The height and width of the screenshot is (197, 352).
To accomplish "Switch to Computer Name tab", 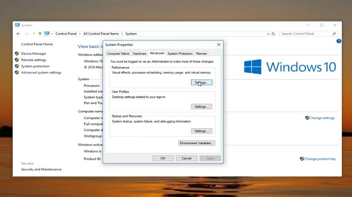I will tap(118, 53).
